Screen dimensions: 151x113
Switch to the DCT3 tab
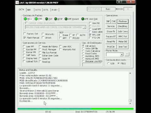click(38, 10)
